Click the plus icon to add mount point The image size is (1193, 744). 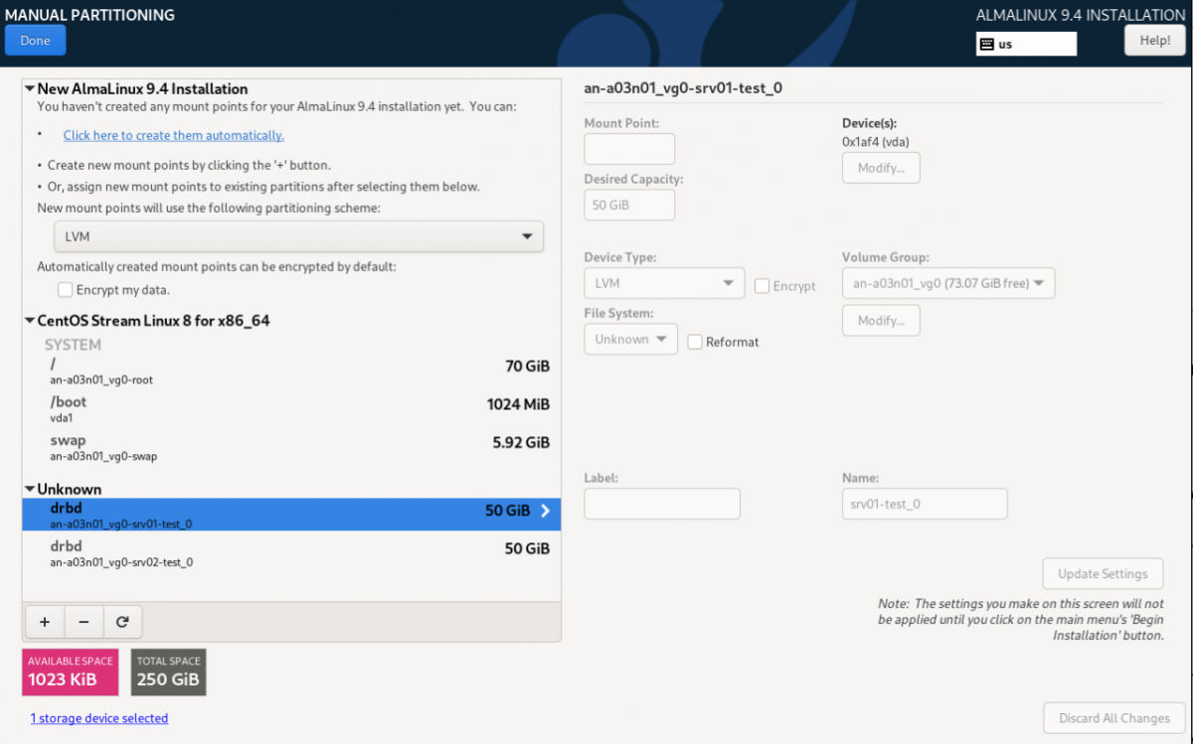(x=45, y=622)
